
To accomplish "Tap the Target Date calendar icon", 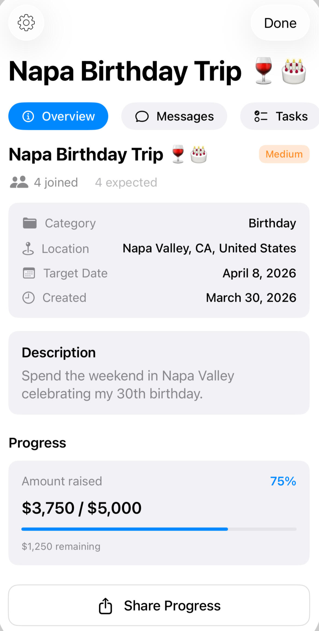I will tap(29, 273).
